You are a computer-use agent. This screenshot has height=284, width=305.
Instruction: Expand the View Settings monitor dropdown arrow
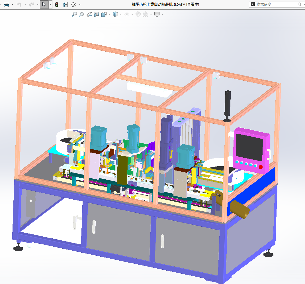coord(162,15)
